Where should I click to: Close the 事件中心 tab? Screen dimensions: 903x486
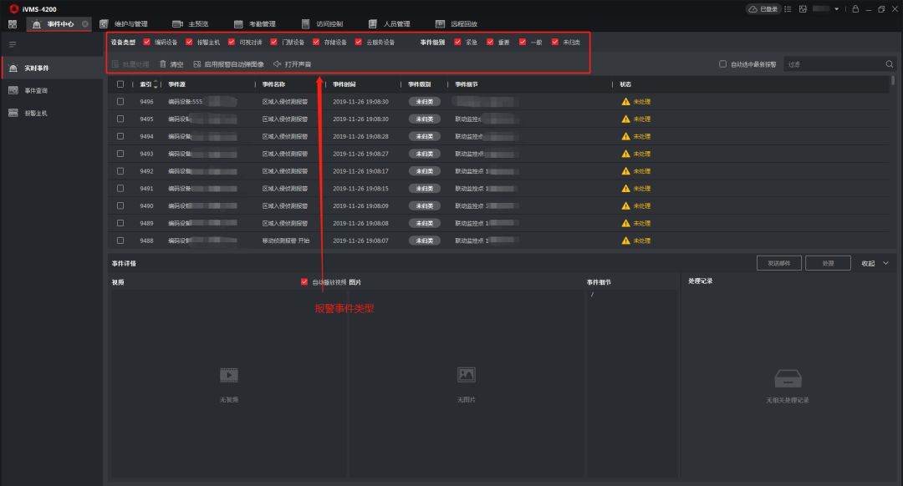click(85, 24)
